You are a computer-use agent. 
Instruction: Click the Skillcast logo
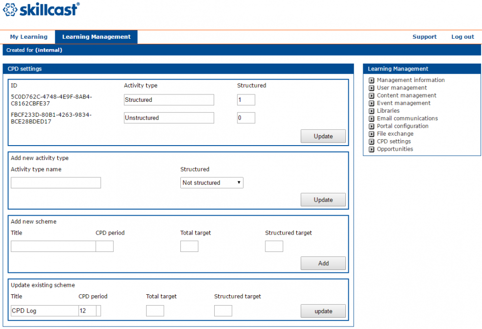coord(41,9)
